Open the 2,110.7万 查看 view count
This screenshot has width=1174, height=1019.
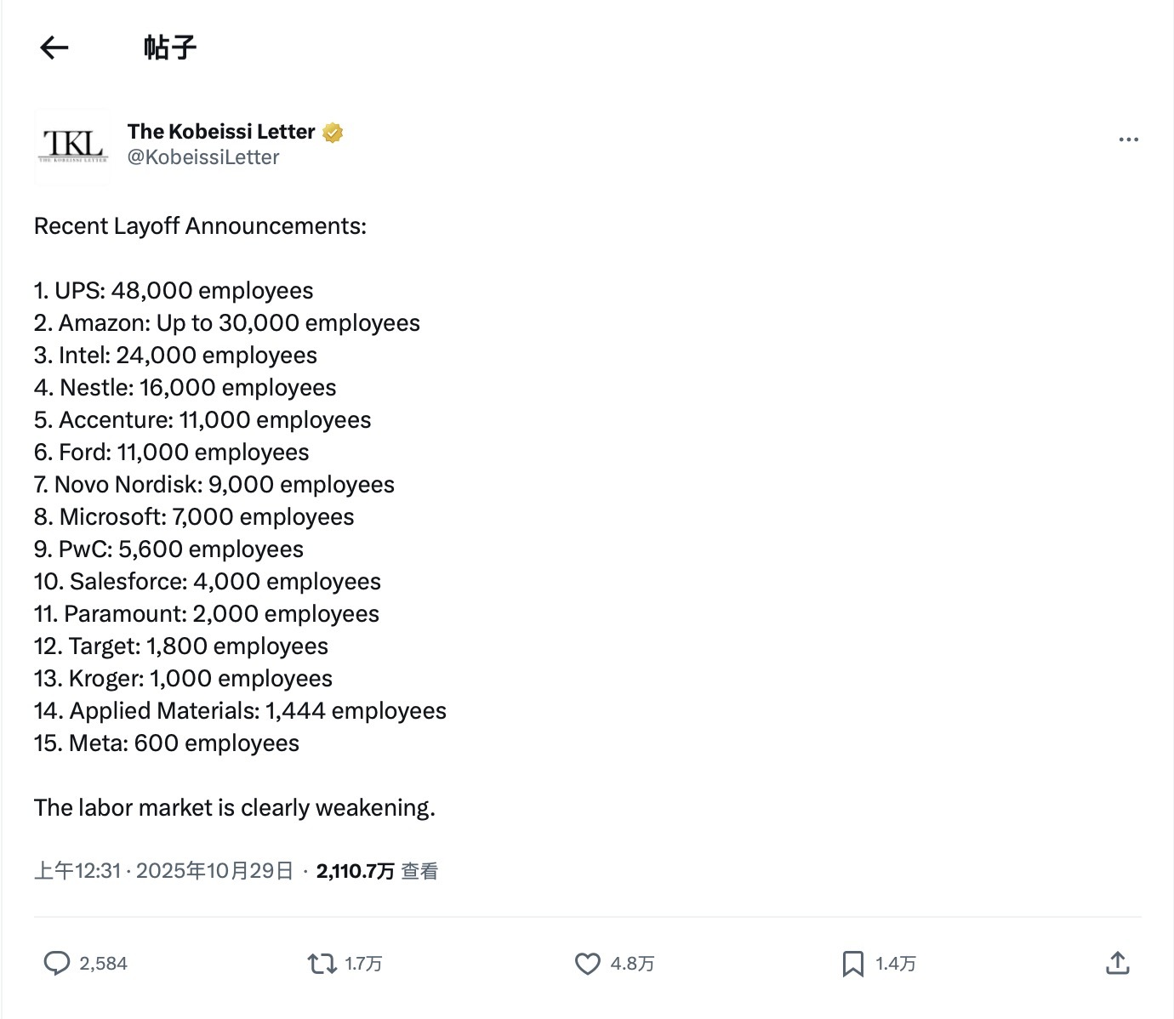pyautogui.click(x=377, y=871)
